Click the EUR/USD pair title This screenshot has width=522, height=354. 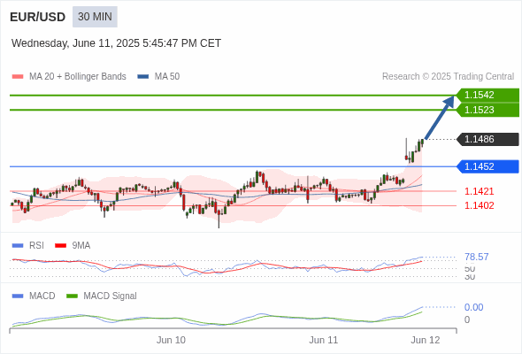(38, 17)
